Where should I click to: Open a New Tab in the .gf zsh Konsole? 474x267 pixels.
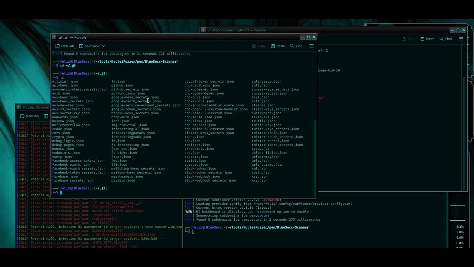[x=65, y=46]
